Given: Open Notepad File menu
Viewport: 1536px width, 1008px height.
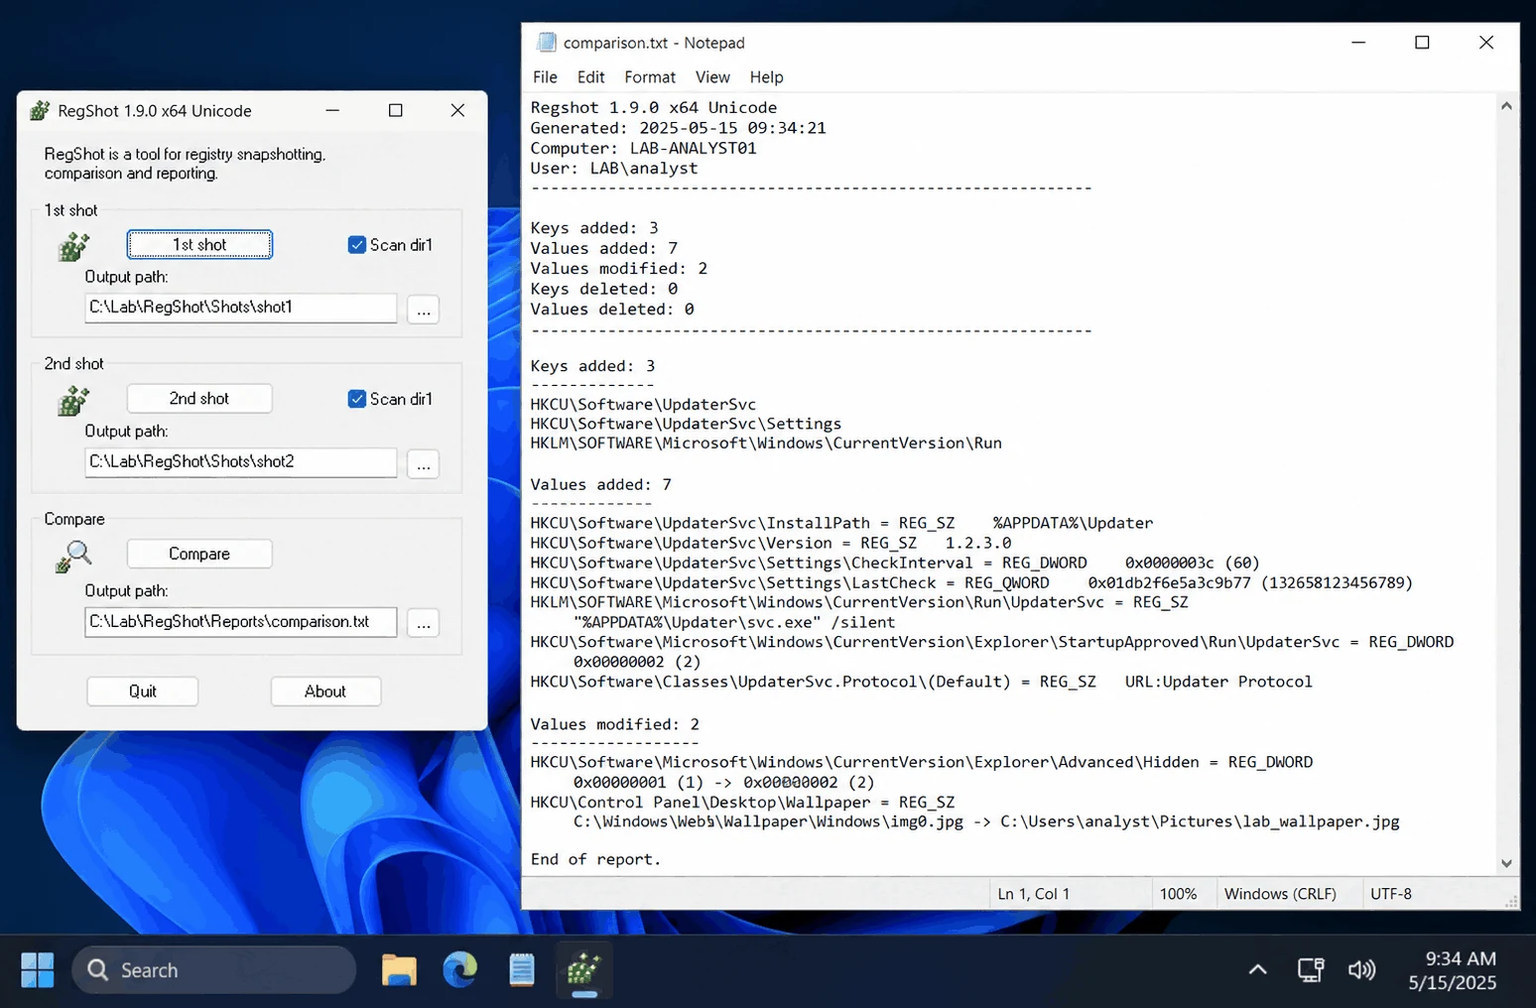Looking at the screenshot, I should tap(545, 77).
